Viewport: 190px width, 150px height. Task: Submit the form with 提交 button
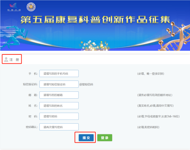(x=86, y=138)
